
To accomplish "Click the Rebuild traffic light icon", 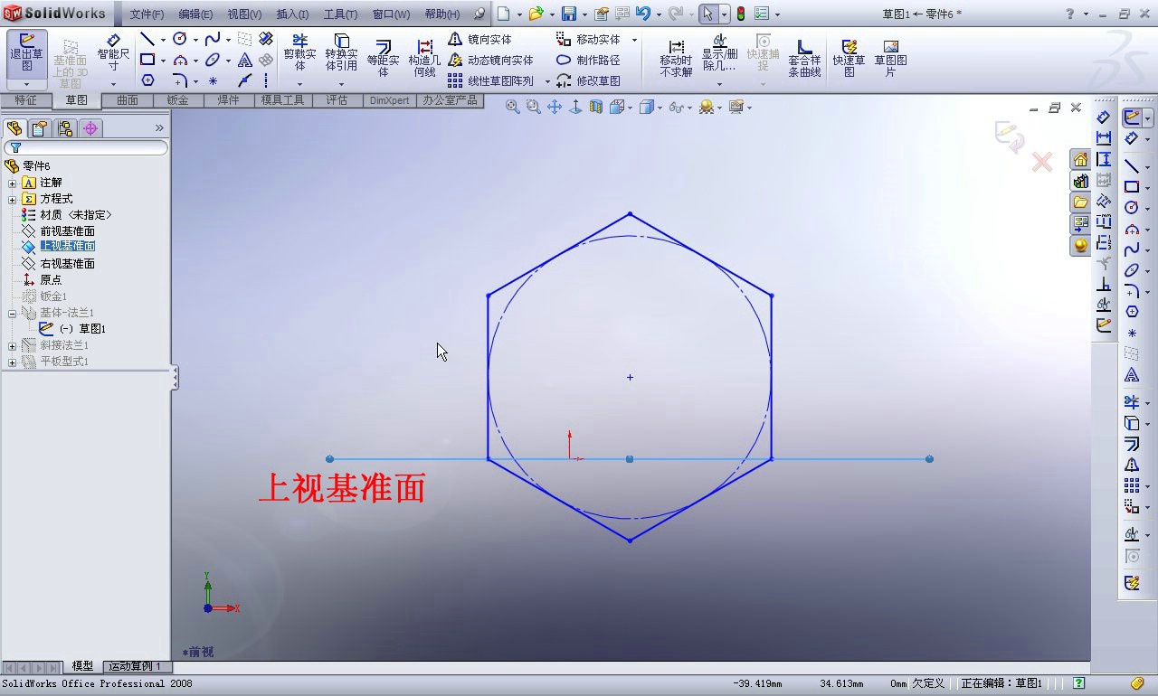I will pyautogui.click(x=740, y=14).
